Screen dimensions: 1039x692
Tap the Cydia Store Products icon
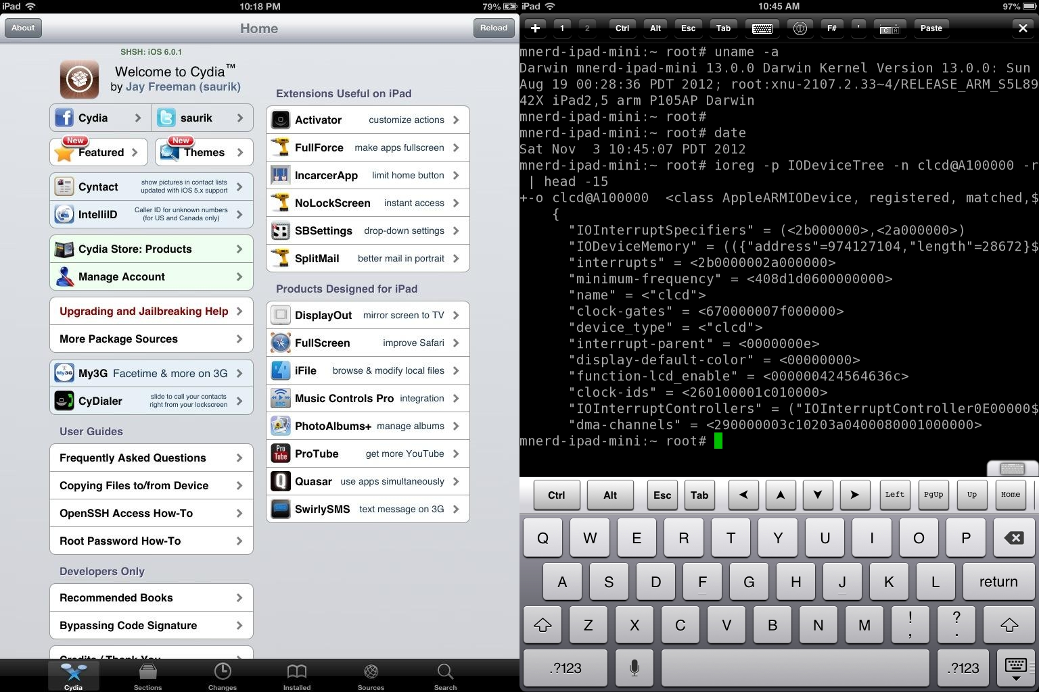(x=64, y=249)
